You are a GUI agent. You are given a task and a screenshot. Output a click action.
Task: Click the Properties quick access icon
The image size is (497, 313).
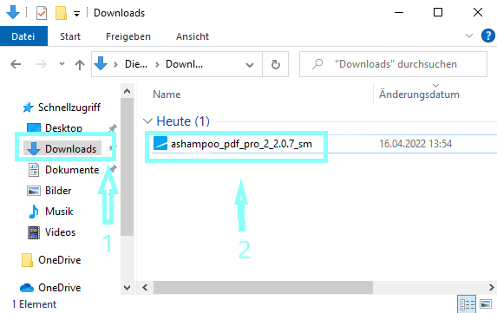coord(42,13)
